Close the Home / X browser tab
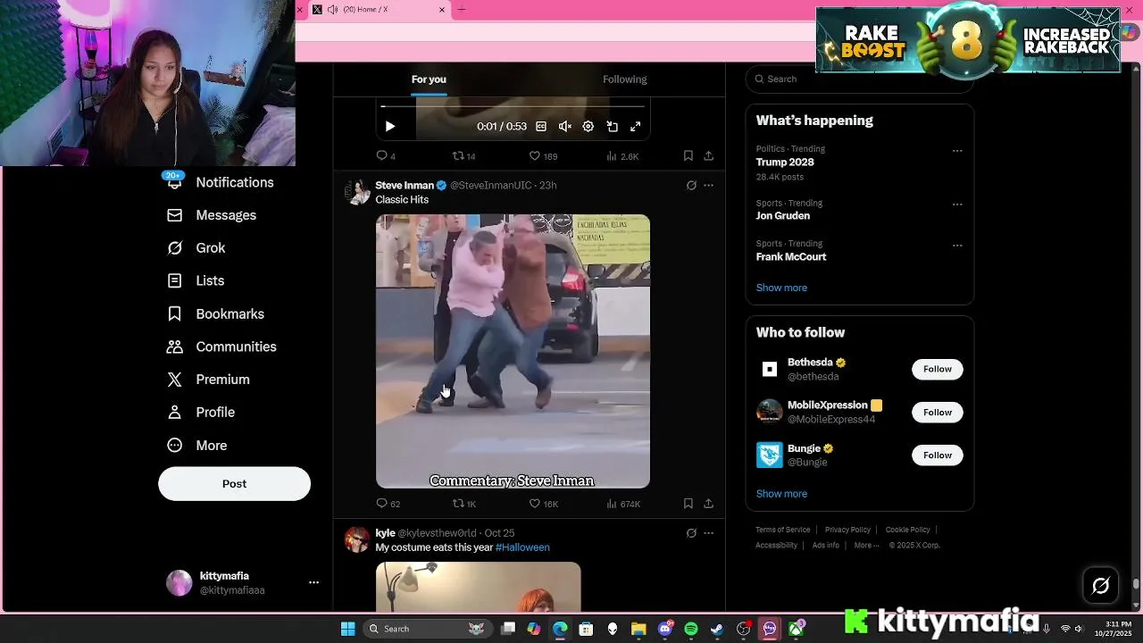 click(442, 10)
